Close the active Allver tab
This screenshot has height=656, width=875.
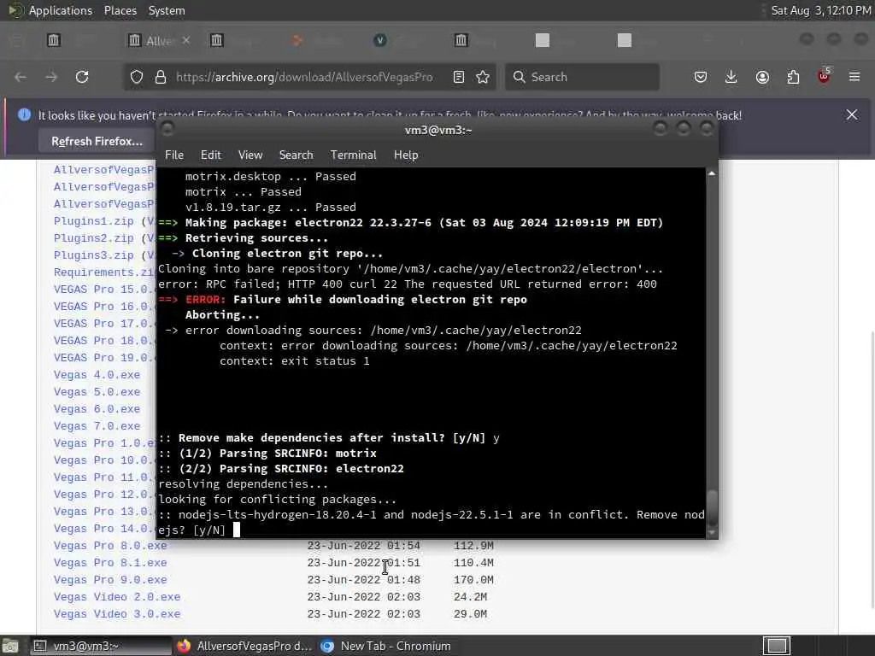[x=185, y=40]
